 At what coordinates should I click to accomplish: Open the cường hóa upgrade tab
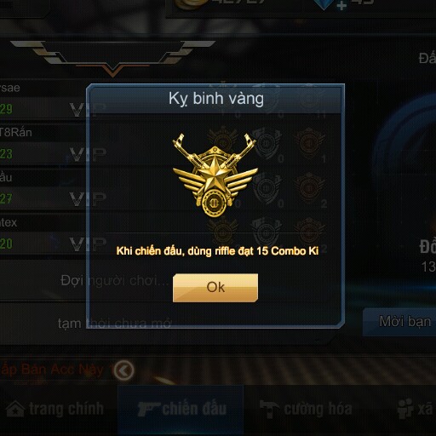click(x=306, y=409)
